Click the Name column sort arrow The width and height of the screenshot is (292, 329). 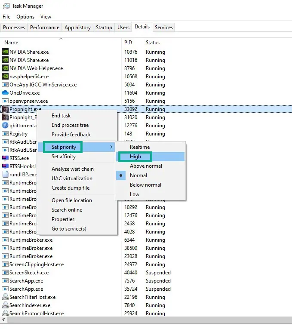61,38
